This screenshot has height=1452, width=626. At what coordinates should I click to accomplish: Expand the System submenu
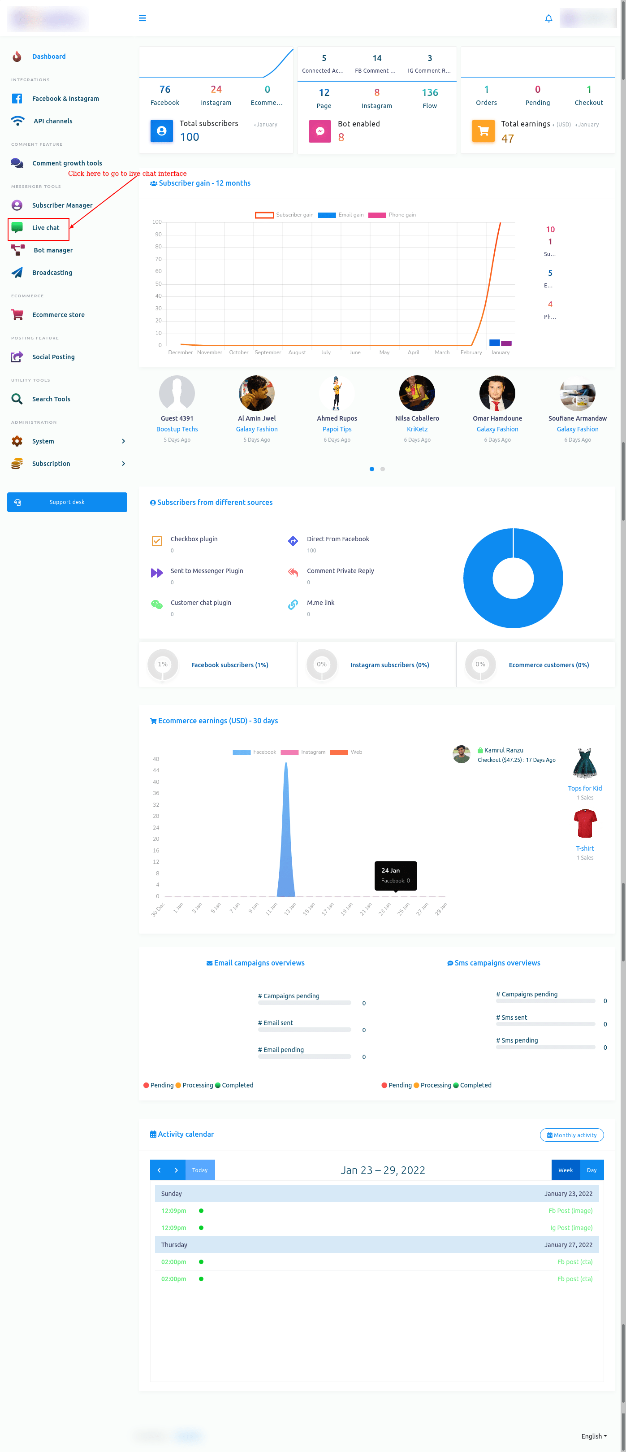(123, 441)
